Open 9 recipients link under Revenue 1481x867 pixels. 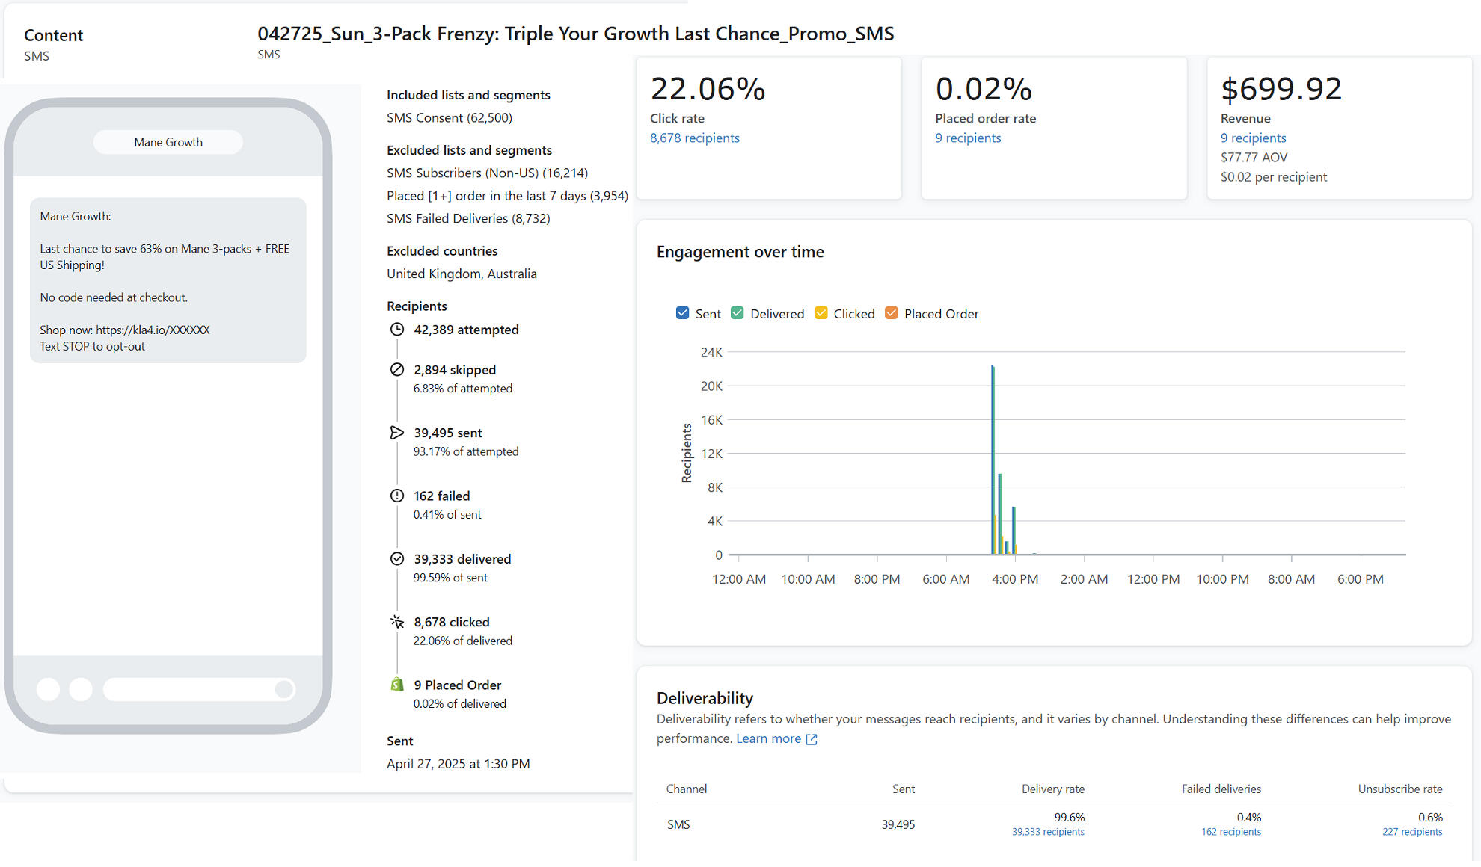[1253, 138]
